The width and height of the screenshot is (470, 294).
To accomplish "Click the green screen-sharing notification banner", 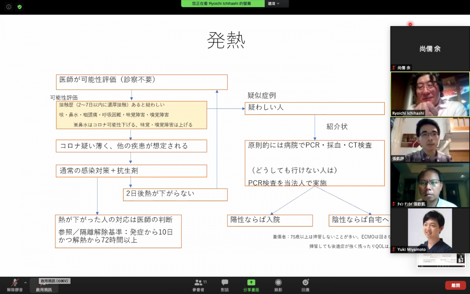I will [x=223, y=4].
